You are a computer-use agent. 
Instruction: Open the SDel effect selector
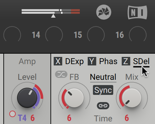[141, 61]
